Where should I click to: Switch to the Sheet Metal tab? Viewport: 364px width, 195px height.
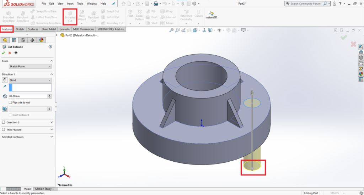pos(49,29)
